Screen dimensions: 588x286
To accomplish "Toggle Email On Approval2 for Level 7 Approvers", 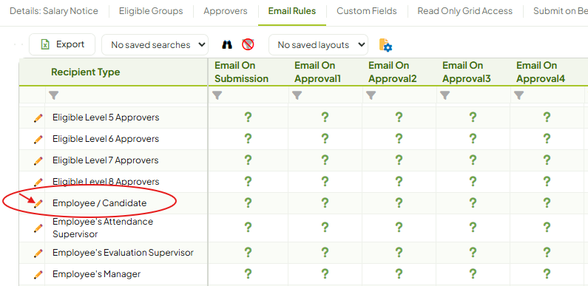I will [x=399, y=160].
